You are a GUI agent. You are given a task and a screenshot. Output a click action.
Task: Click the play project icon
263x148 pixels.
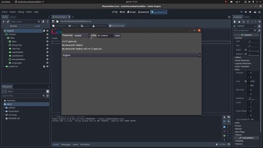(x=242, y=12)
